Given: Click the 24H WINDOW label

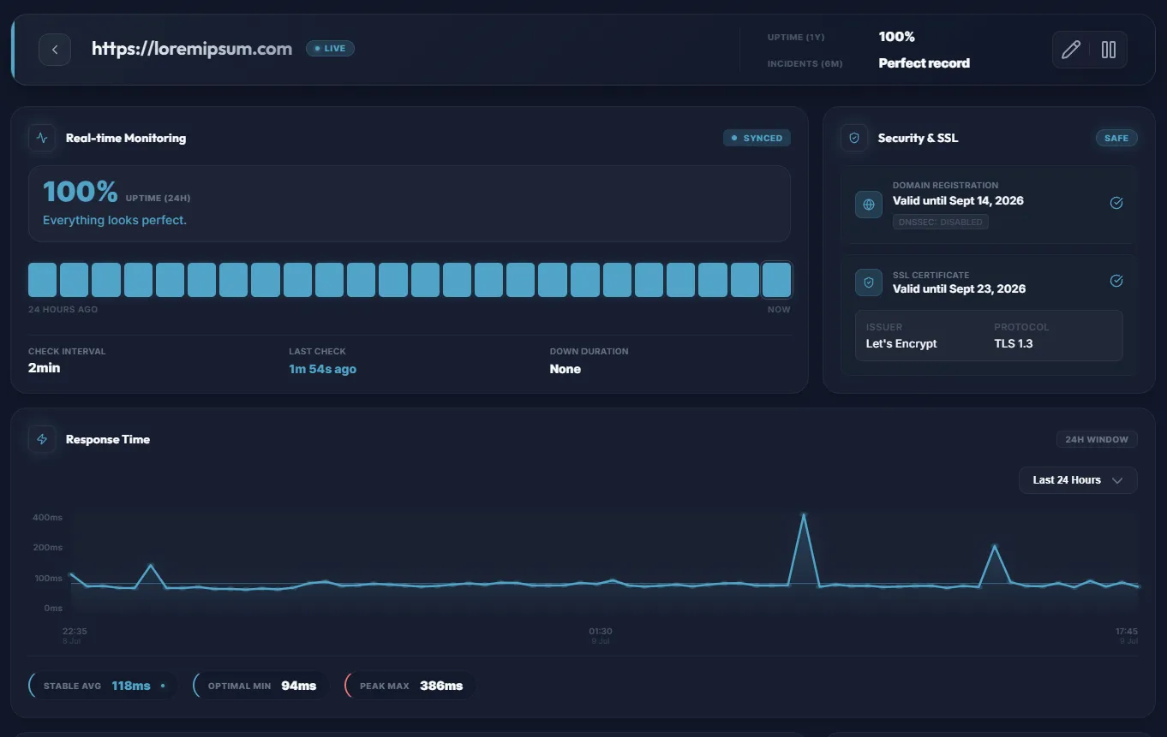Looking at the screenshot, I should (x=1097, y=439).
